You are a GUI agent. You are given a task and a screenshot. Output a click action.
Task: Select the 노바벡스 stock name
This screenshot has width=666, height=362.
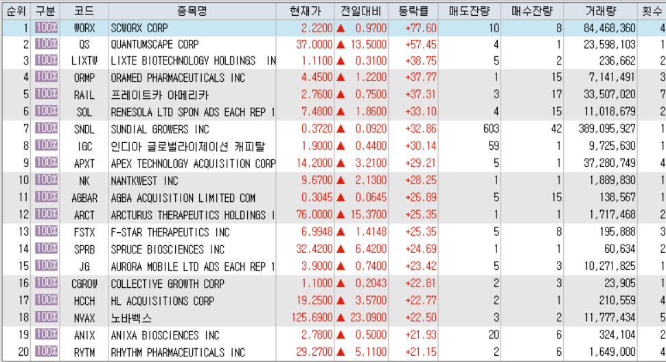[x=131, y=318]
